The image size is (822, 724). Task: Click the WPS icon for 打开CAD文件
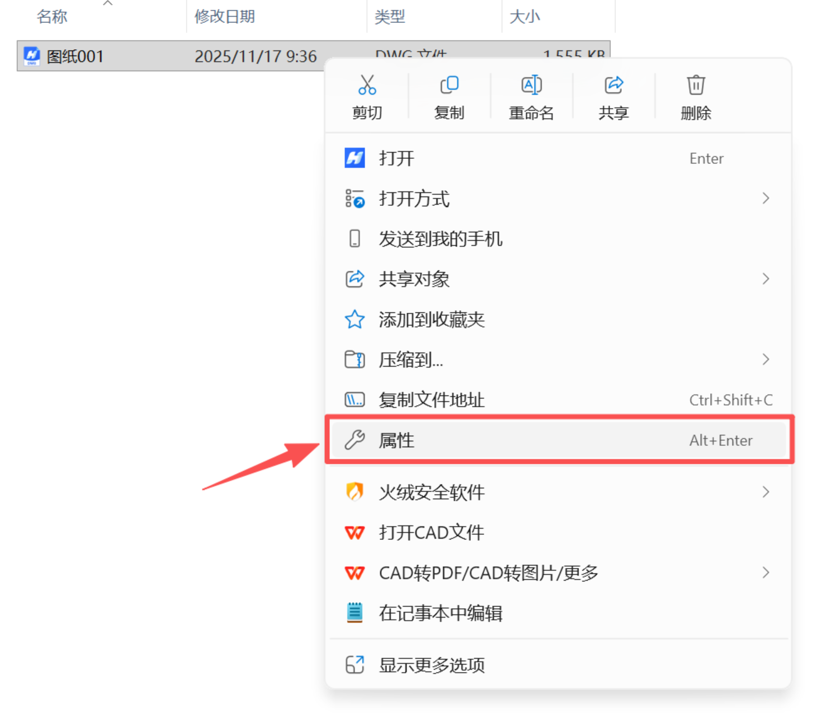[355, 532]
